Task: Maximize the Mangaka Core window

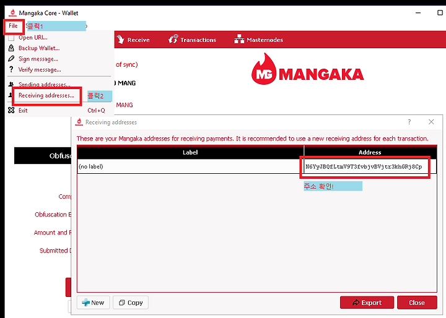Action: [440, 13]
